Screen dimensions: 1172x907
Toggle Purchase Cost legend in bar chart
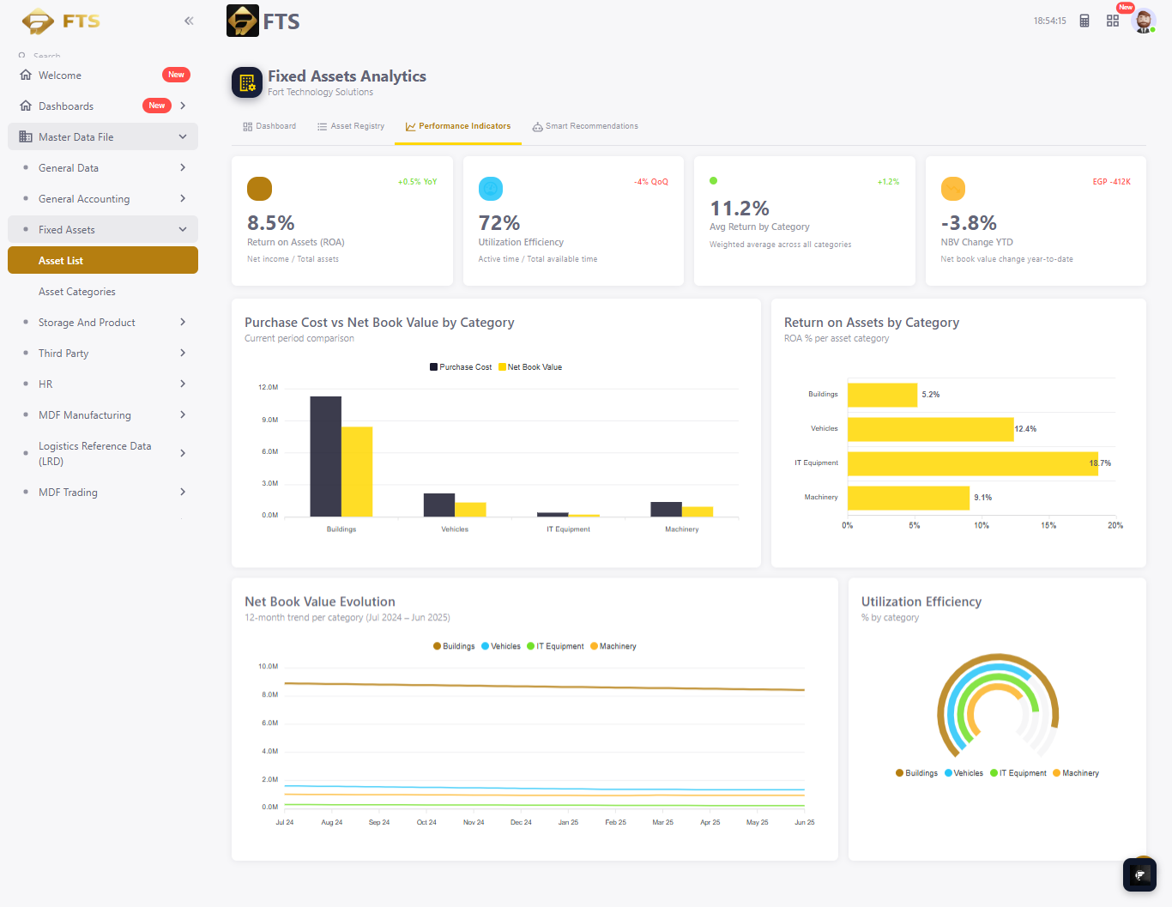pyautogui.click(x=461, y=367)
